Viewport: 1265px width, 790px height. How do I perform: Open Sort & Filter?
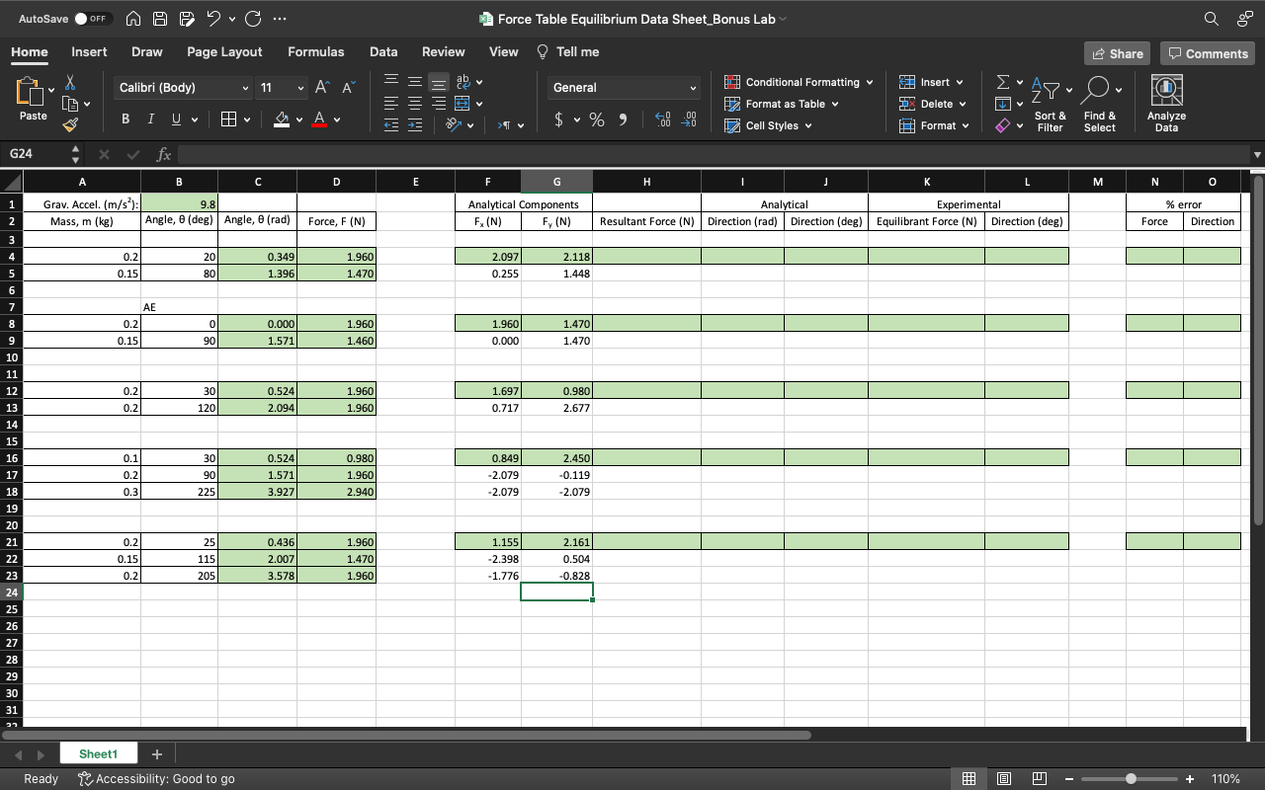(1050, 102)
